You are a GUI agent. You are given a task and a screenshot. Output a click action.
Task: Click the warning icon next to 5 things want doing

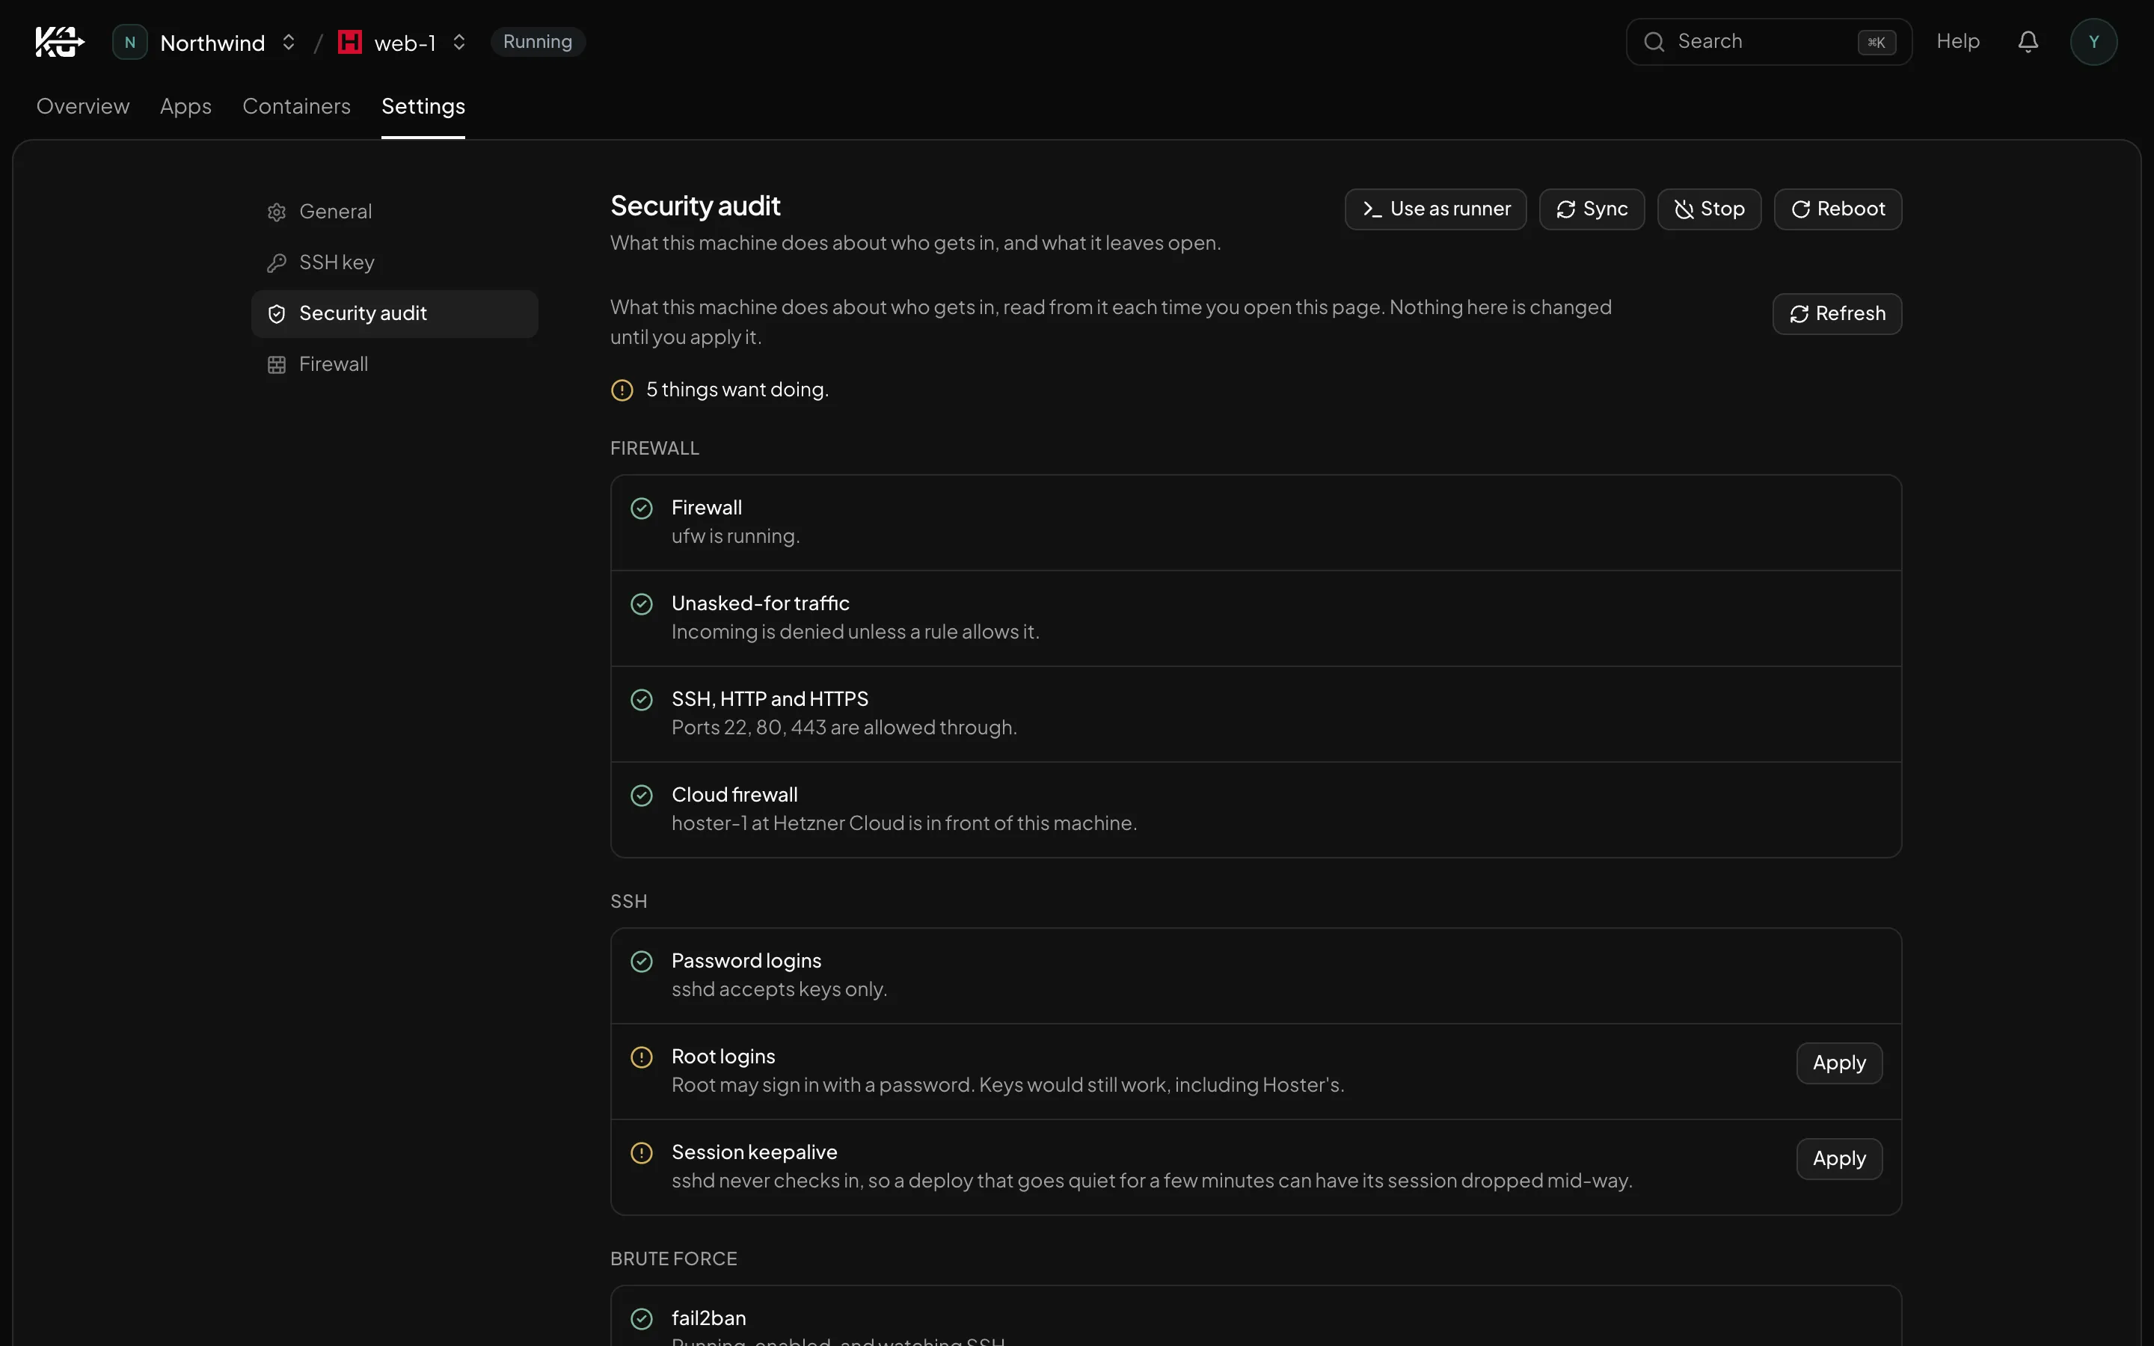coord(622,390)
